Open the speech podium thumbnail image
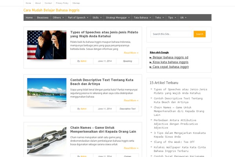This screenshot has height=157, width=235. [x=47, y=45]
